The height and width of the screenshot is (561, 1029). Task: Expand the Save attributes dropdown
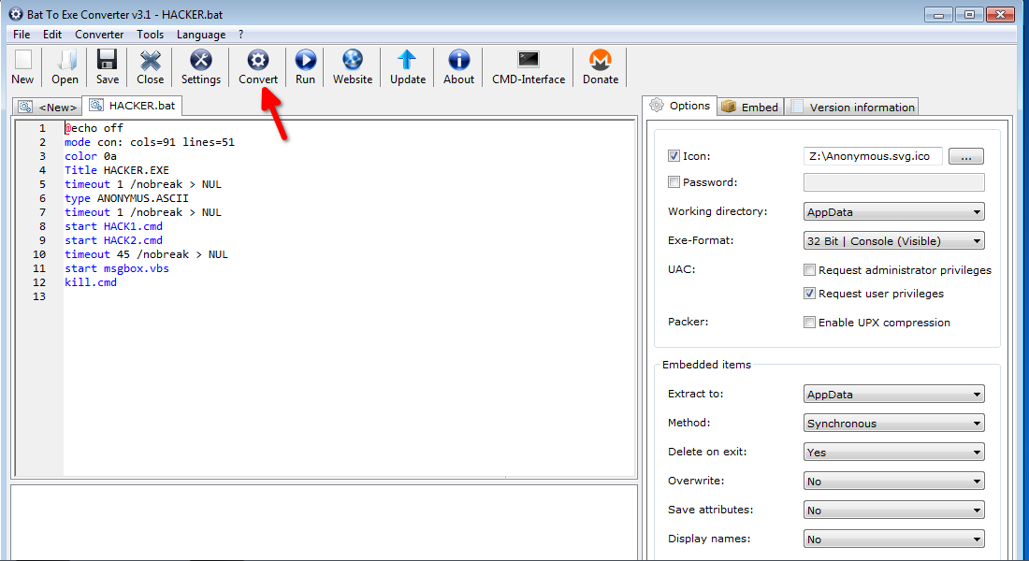point(893,510)
